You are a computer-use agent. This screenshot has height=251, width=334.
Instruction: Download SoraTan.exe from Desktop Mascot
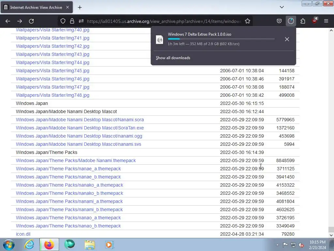(x=80, y=128)
